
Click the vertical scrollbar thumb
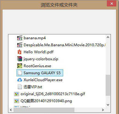(108, 85)
